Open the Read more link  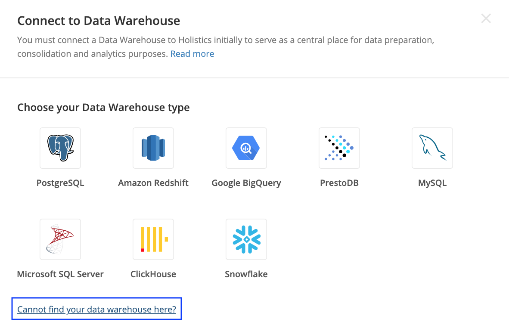point(192,54)
